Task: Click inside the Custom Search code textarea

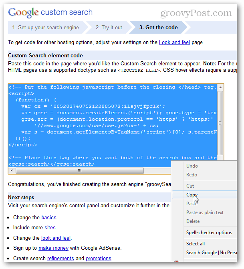Action: coord(112,125)
